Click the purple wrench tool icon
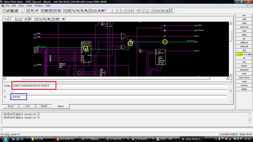 pyautogui.click(x=99, y=11)
